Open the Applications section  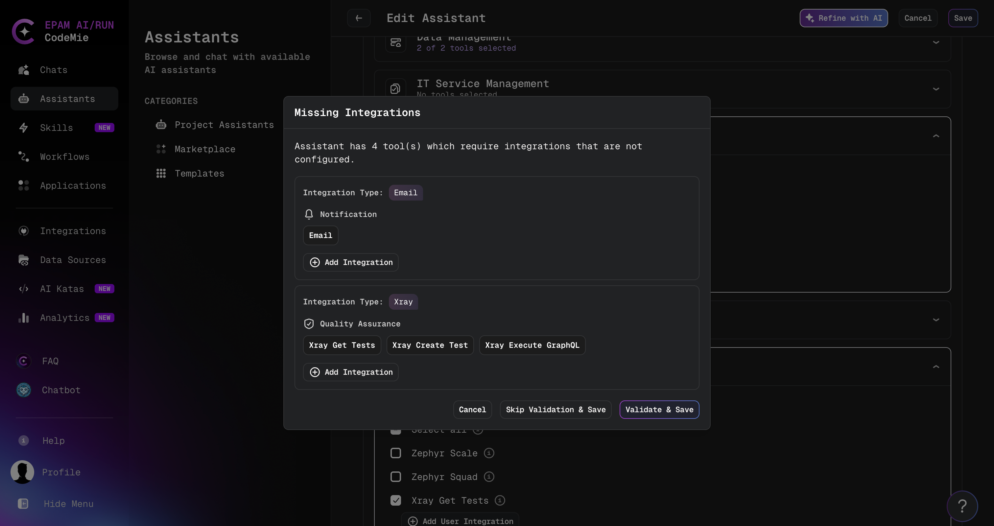[73, 186]
